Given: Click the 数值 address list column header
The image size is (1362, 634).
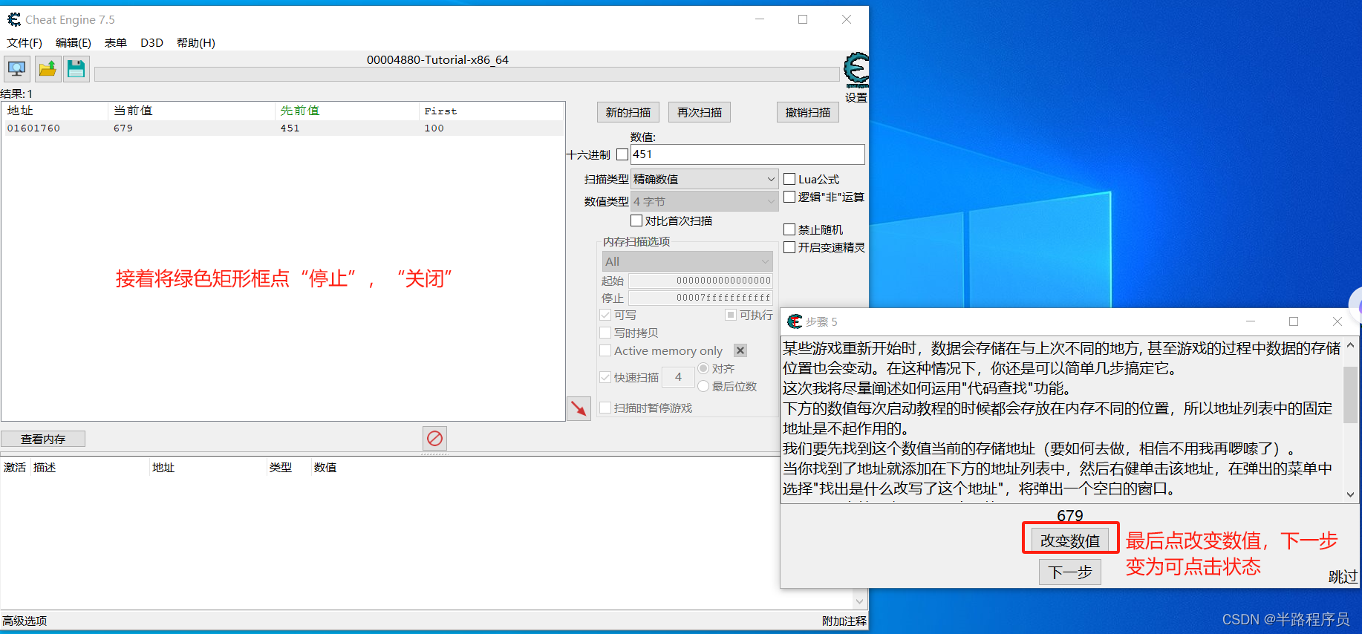Looking at the screenshot, I should coord(325,468).
